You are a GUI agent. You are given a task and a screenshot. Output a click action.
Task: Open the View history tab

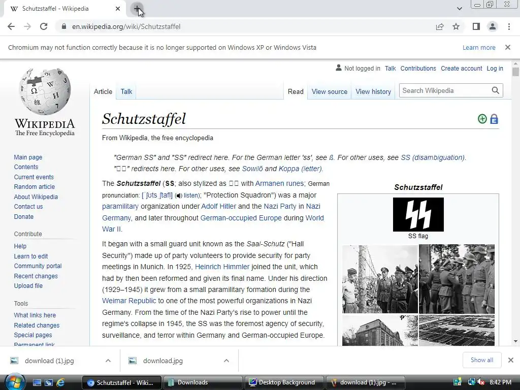click(373, 91)
